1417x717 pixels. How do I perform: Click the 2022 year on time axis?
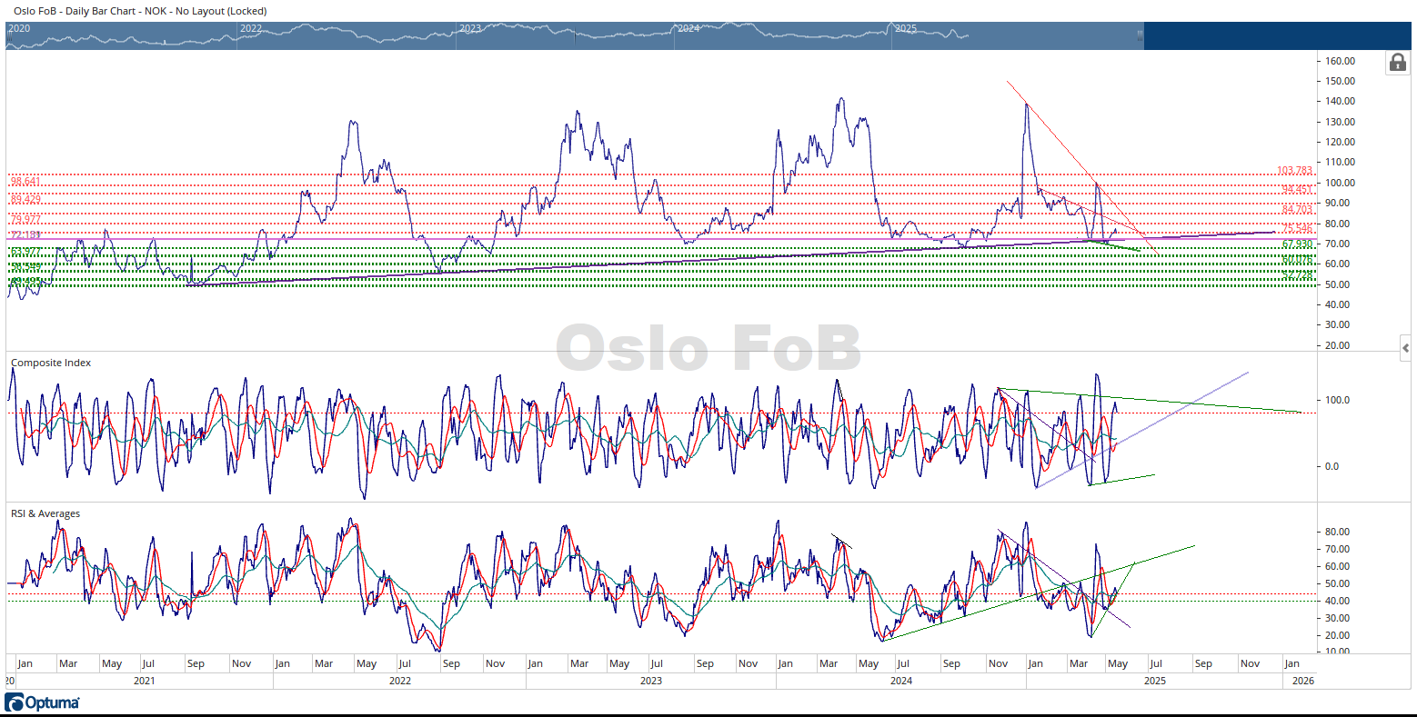(399, 680)
